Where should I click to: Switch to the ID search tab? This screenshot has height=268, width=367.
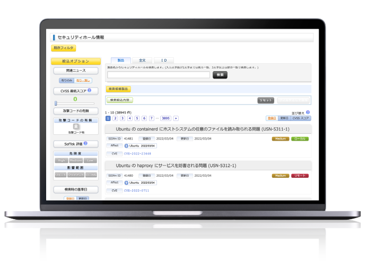(x=163, y=60)
